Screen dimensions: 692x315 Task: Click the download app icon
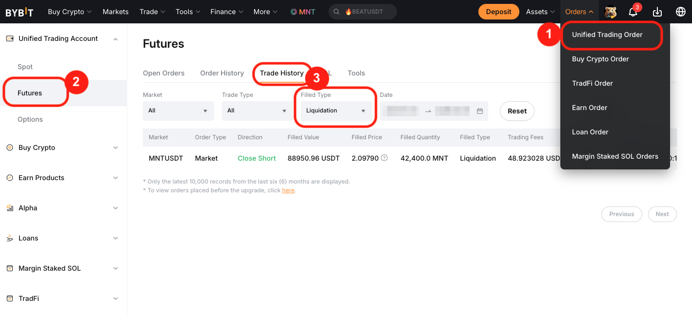click(657, 12)
